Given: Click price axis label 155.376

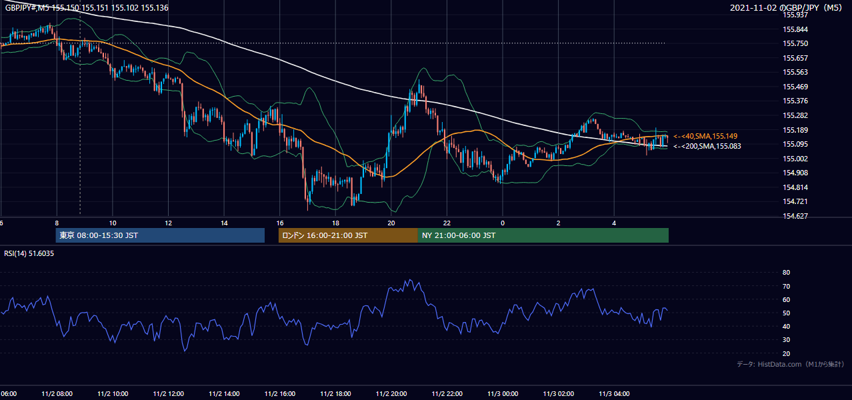Looking at the screenshot, I should 795,101.
